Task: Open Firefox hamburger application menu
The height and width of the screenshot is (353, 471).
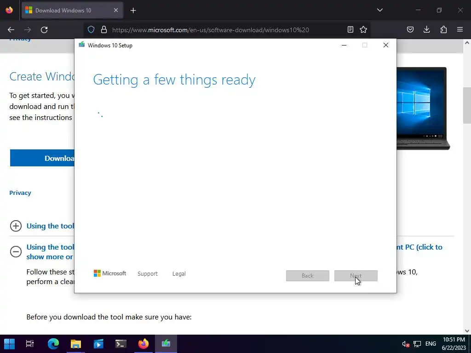Action: click(460, 29)
